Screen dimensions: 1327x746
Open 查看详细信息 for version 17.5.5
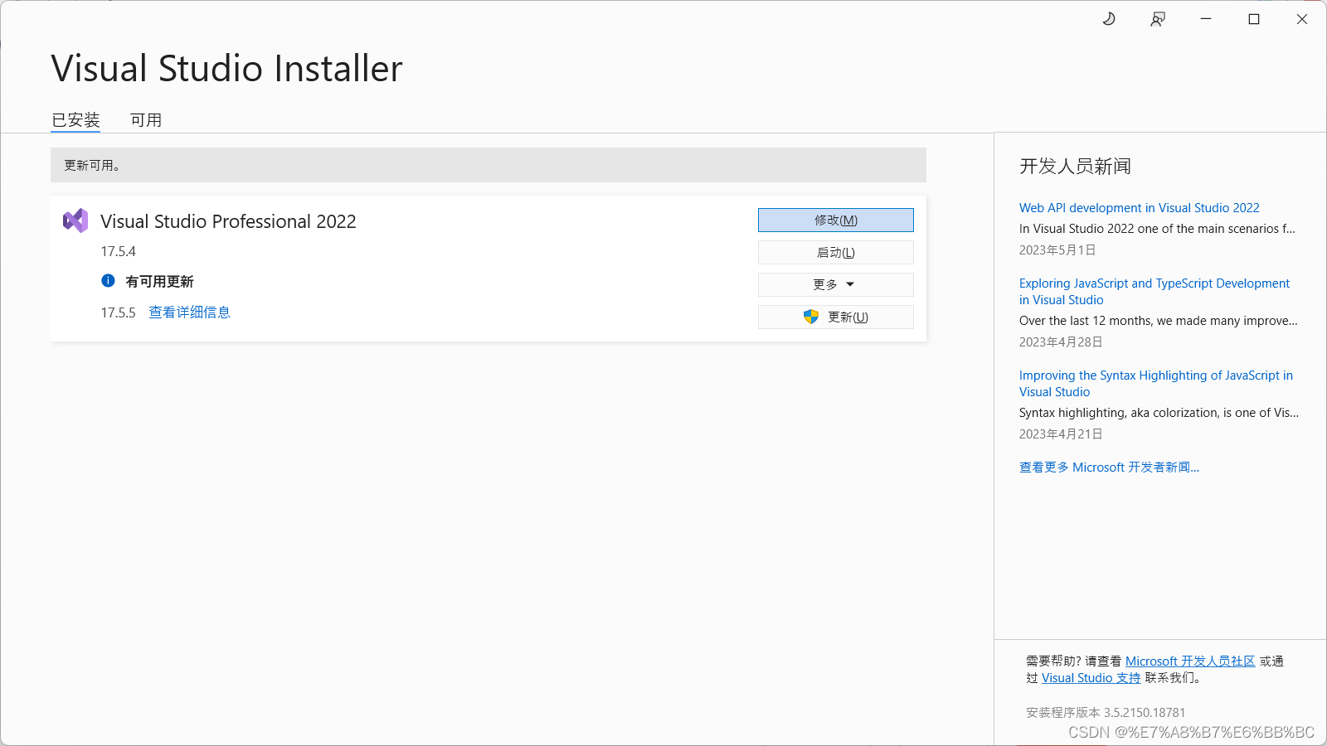click(189, 312)
